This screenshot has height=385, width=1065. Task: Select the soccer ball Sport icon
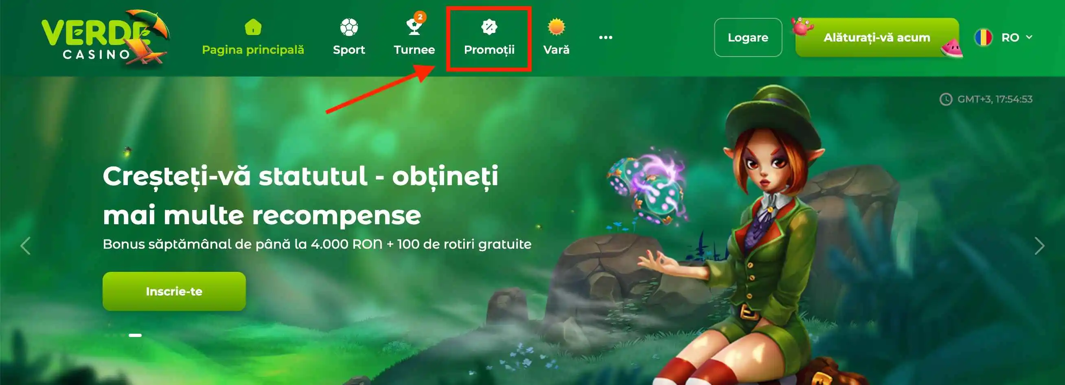(x=349, y=27)
